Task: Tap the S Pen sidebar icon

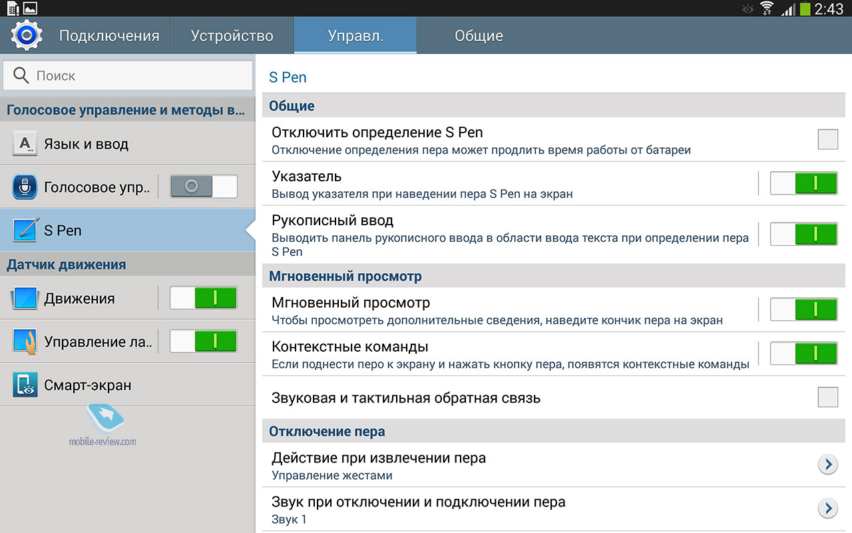Action: tap(25, 231)
